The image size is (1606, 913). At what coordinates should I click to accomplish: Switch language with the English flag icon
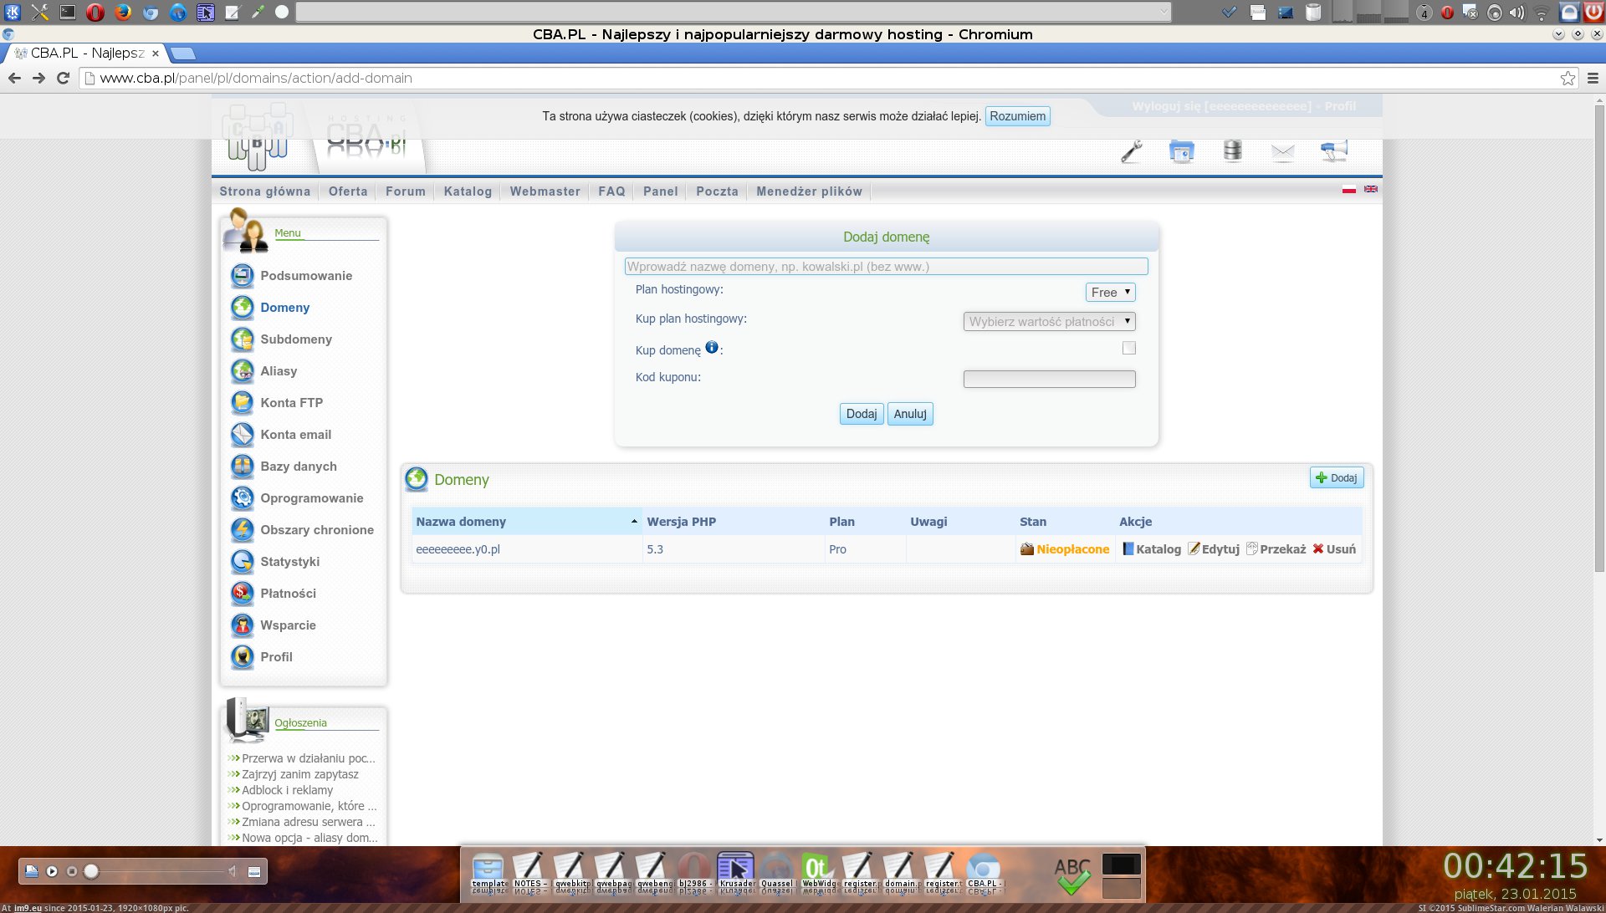[1371, 190]
